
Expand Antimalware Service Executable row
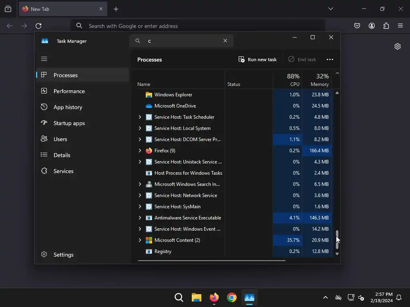140,218
